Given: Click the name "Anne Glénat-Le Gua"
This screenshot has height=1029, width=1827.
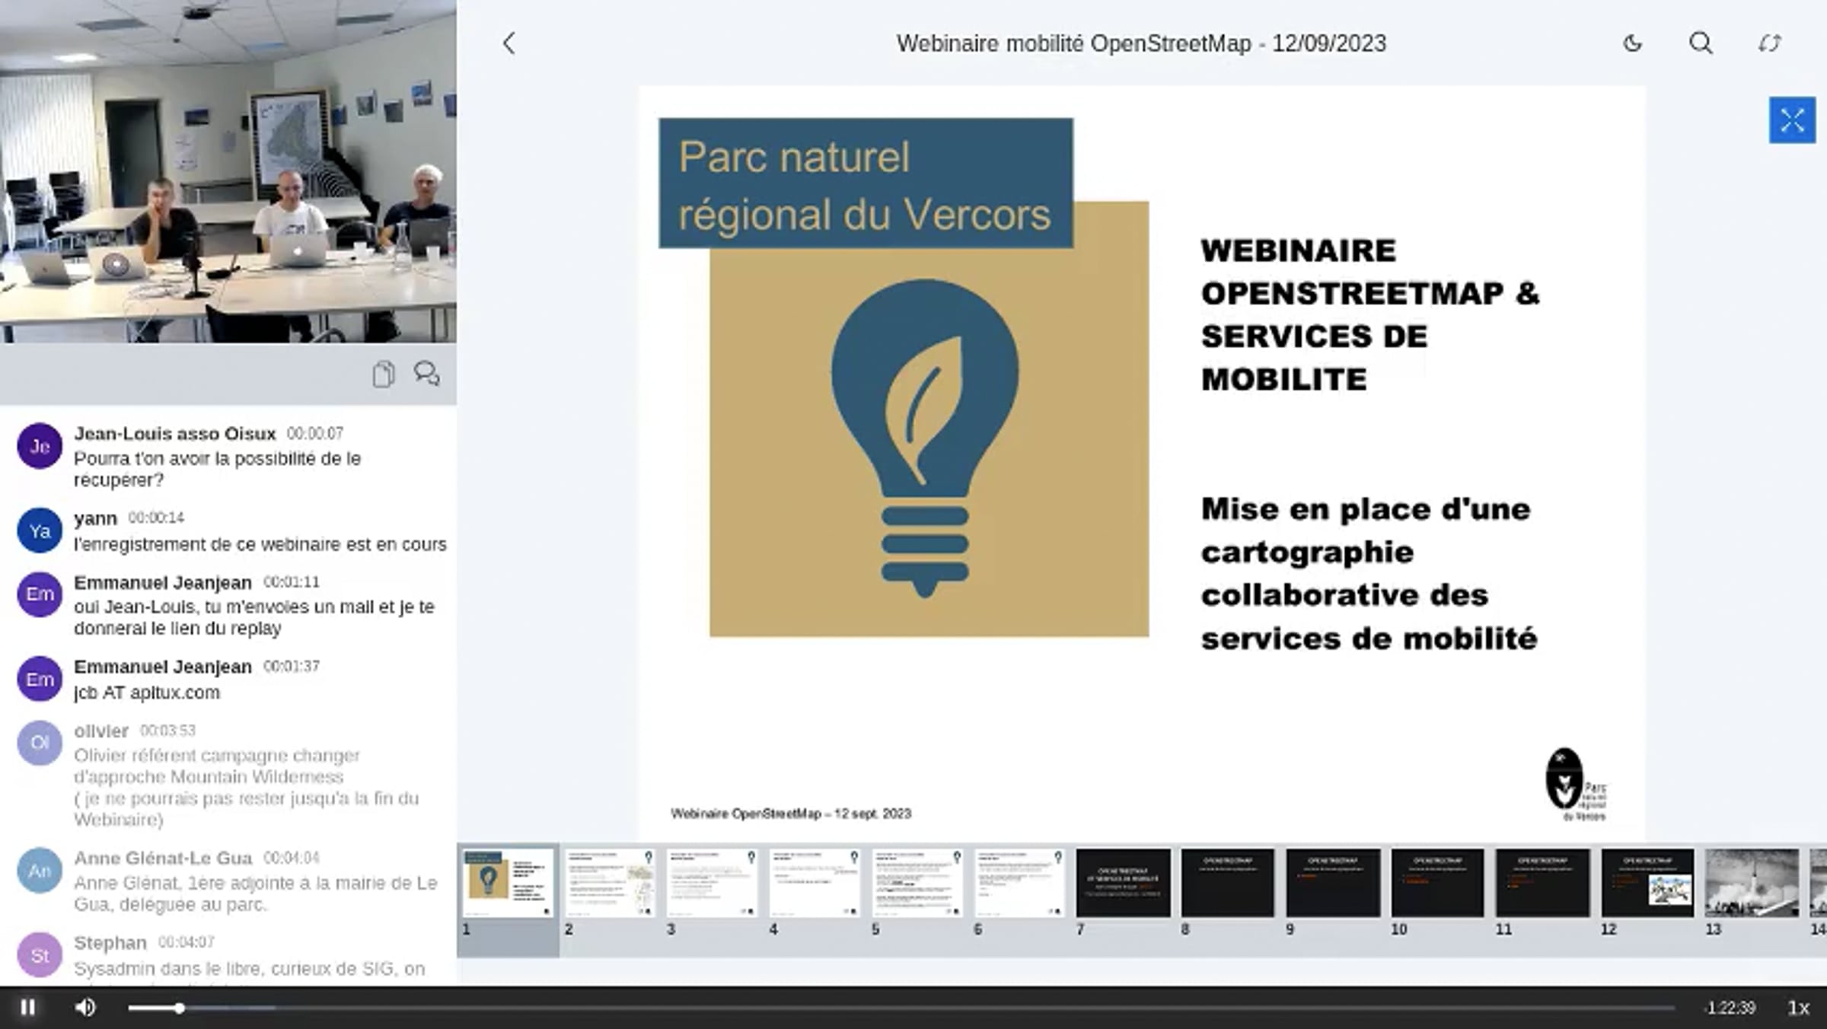Looking at the screenshot, I should (163, 859).
